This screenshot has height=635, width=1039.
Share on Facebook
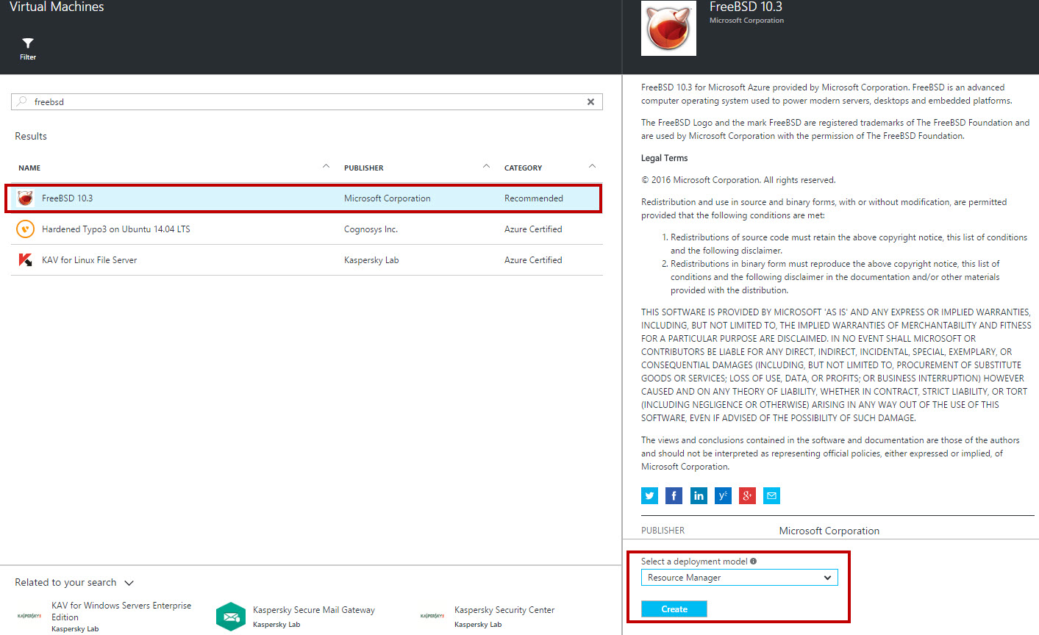674,495
